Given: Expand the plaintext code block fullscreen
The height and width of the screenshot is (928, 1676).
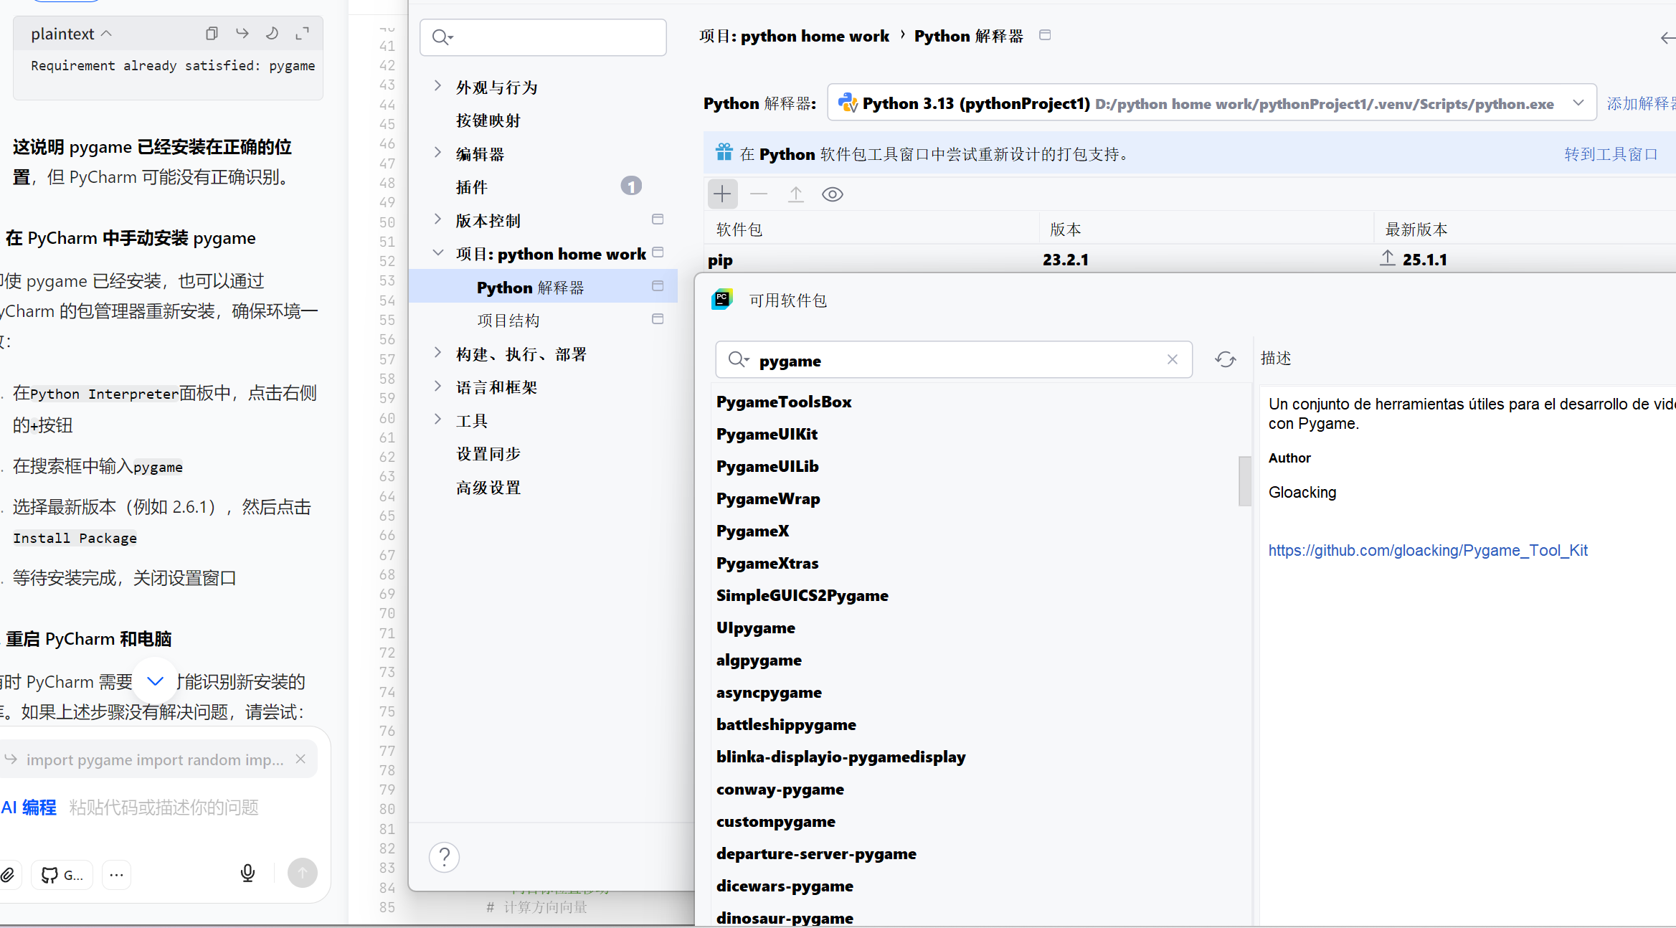Looking at the screenshot, I should coord(302,33).
